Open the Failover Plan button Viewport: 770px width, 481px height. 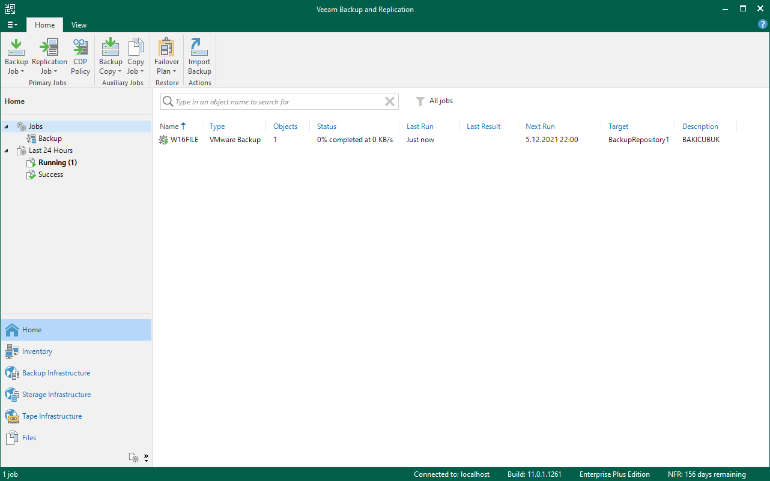166,56
